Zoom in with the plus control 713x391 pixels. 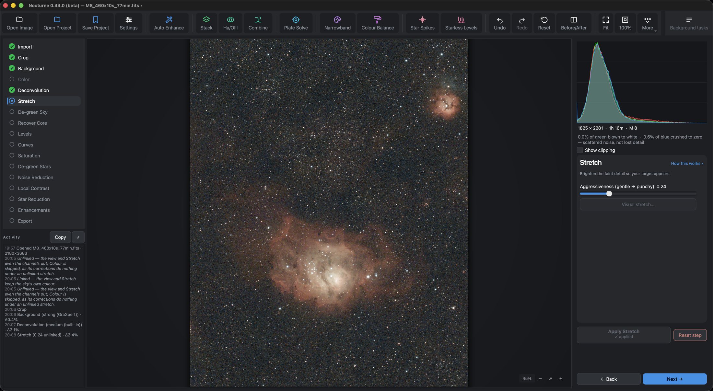click(x=561, y=379)
